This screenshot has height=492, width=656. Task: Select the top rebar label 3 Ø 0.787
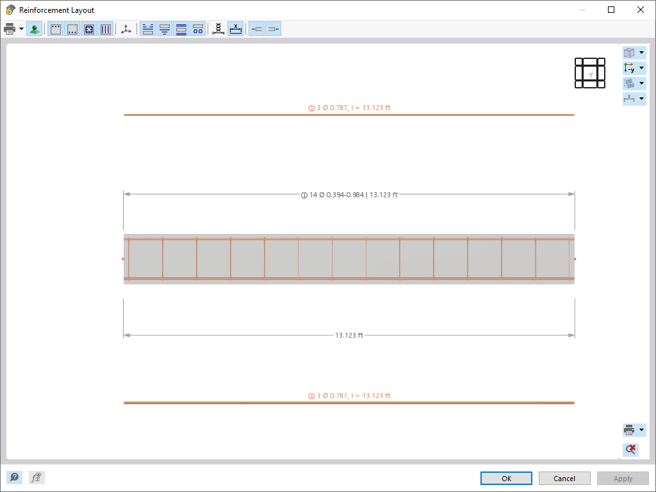(349, 108)
